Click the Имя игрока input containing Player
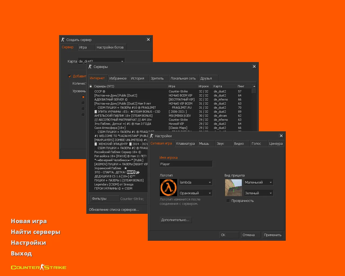The height and width of the screenshot is (276, 345). pos(186,164)
